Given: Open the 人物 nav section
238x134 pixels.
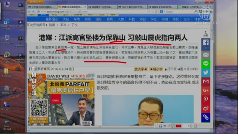Looking at the screenshot, I should [x=120, y=19].
